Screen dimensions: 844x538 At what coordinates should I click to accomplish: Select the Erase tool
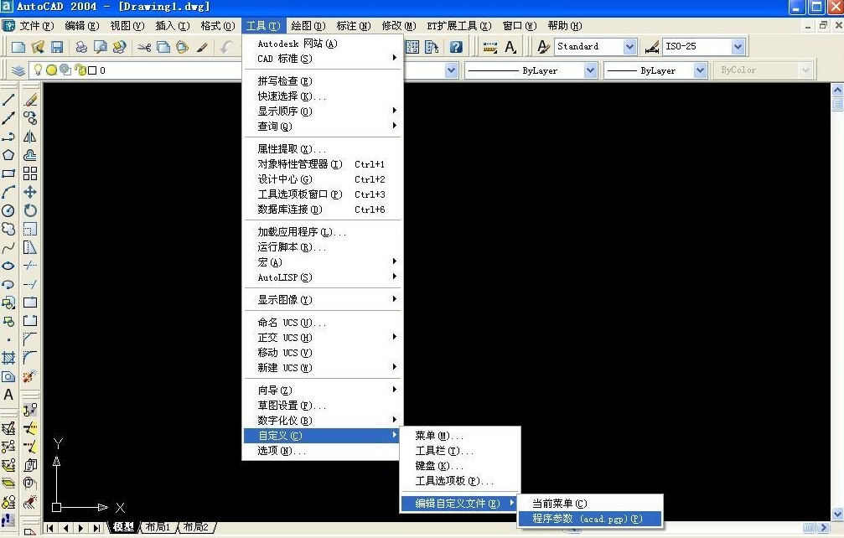[30, 100]
